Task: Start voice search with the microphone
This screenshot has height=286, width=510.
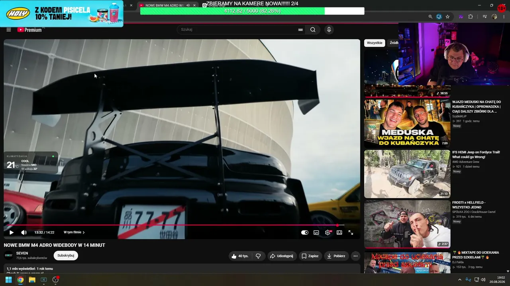Action: 329,29
